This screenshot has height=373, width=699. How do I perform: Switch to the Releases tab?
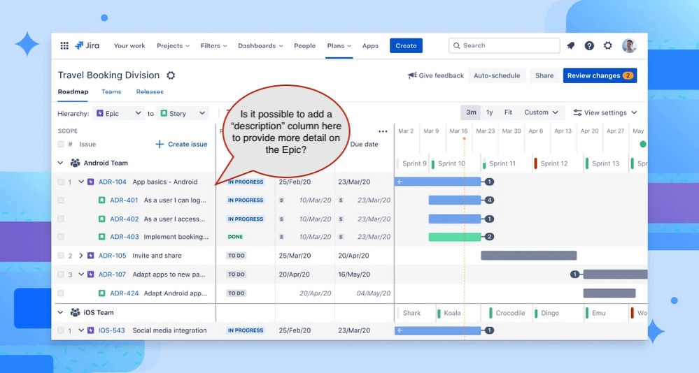150,92
